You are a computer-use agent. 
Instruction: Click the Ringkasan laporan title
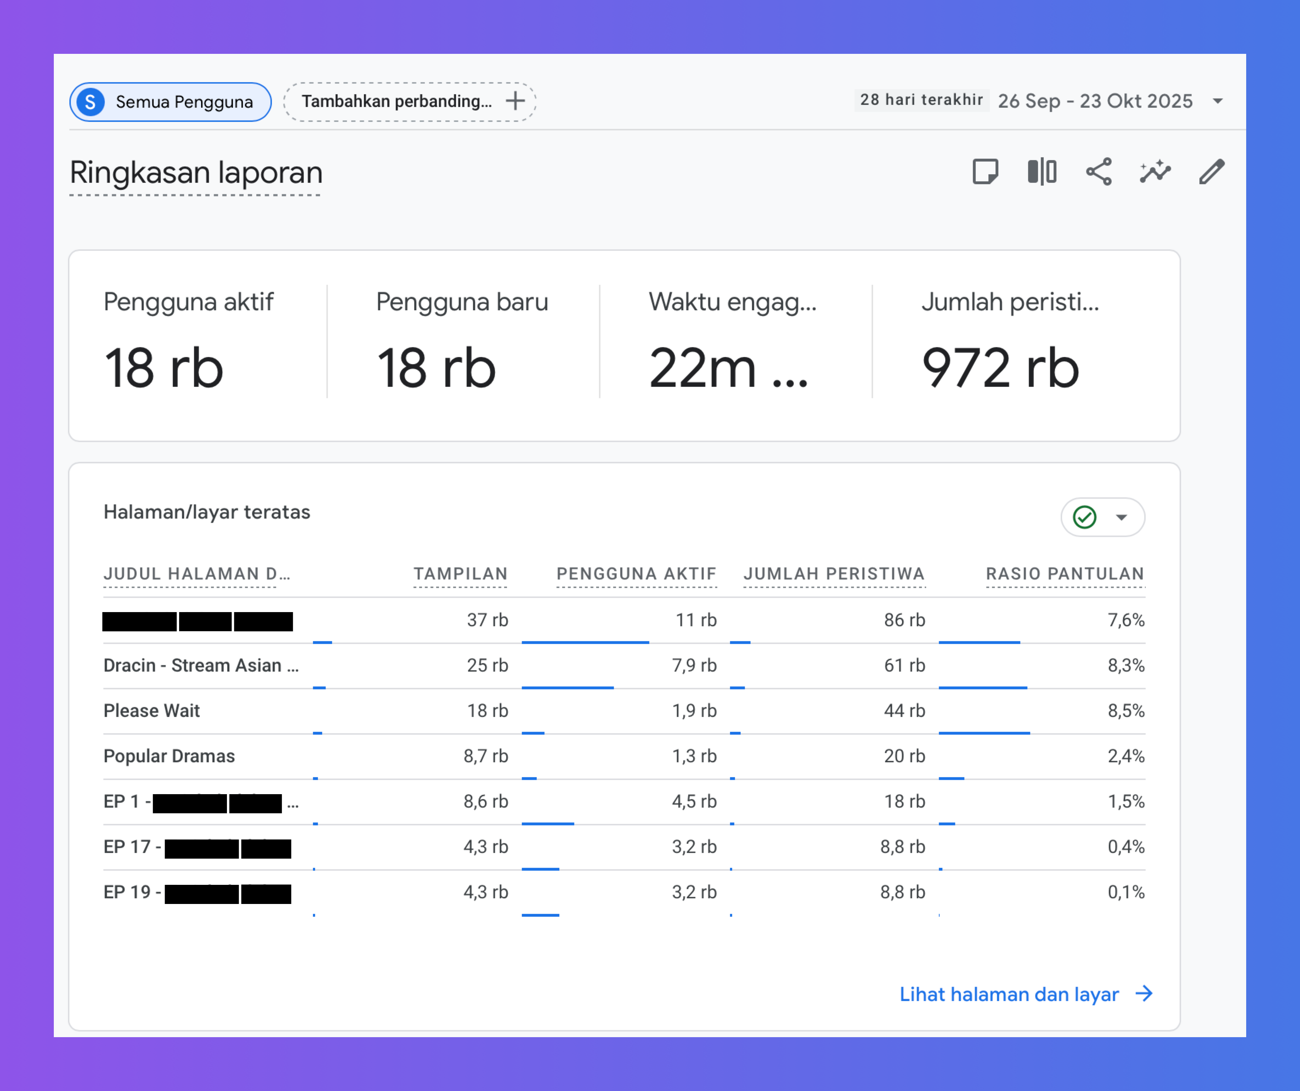pos(196,173)
